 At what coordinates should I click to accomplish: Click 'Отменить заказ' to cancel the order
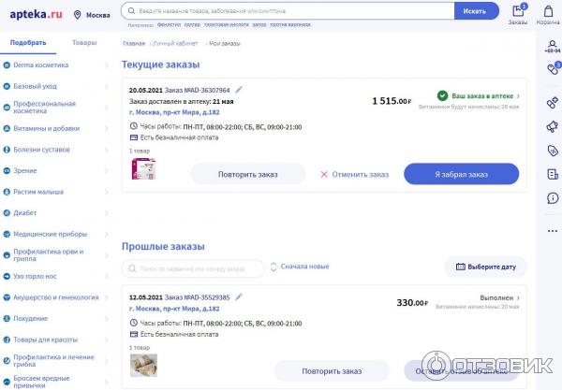coord(354,174)
